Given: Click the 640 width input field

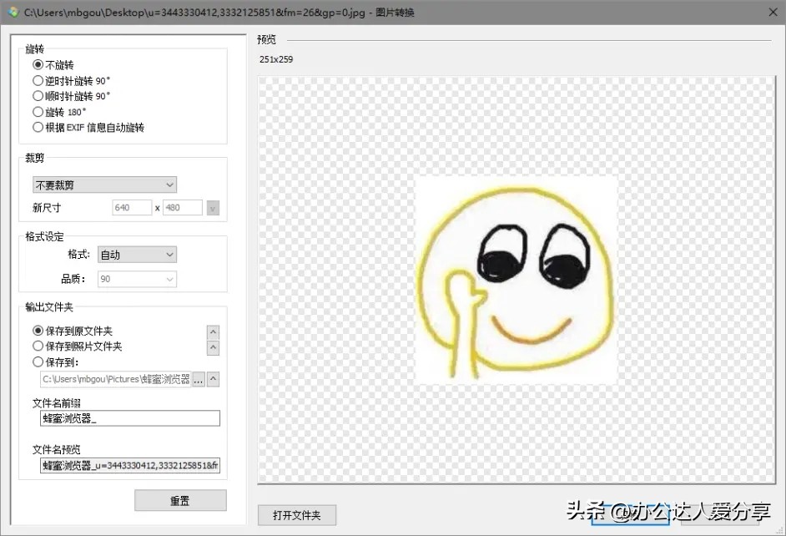Looking at the screenshot, I should (131, 206).
